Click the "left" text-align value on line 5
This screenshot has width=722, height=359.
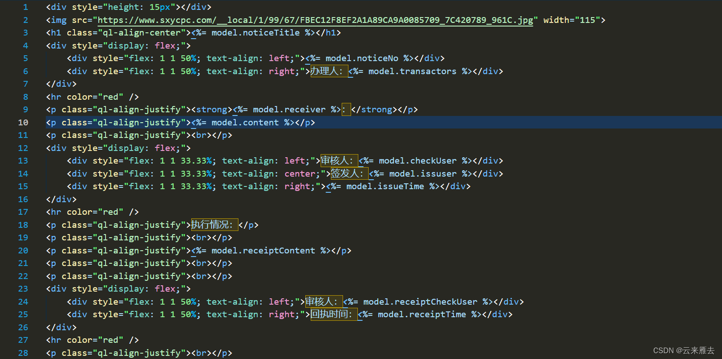(279, 58)
